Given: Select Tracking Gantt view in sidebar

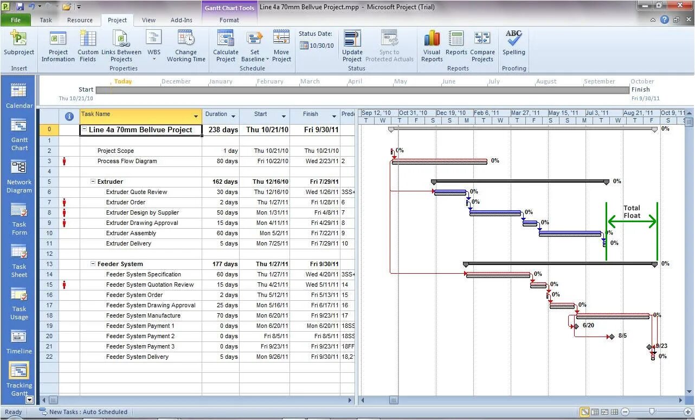Looking at the screenshot, I should [x=19, y=379].
